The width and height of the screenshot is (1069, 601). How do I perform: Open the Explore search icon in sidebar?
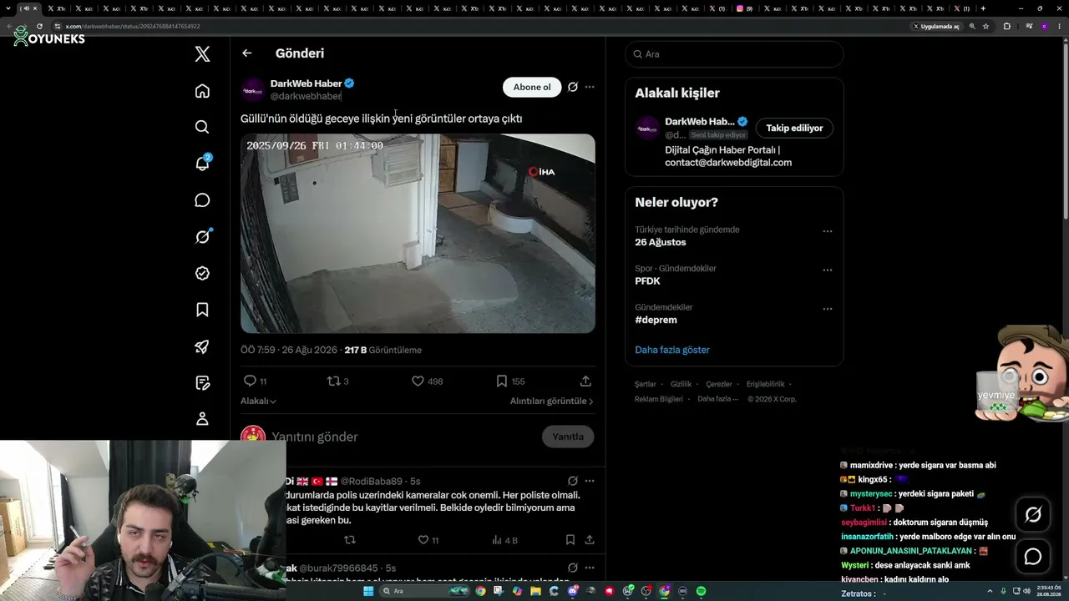point(202,127)
